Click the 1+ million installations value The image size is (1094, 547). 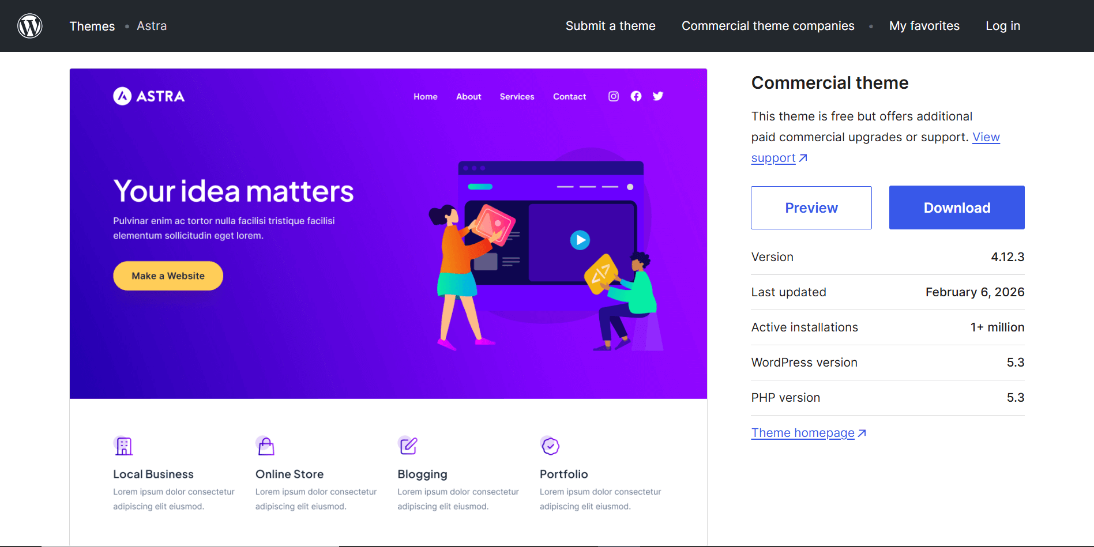coord(997,327)
